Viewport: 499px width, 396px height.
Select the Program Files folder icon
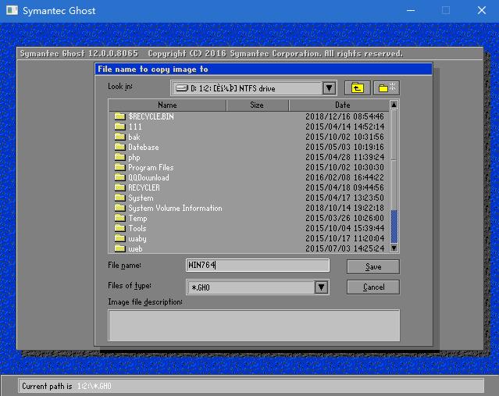click(119, 167)
